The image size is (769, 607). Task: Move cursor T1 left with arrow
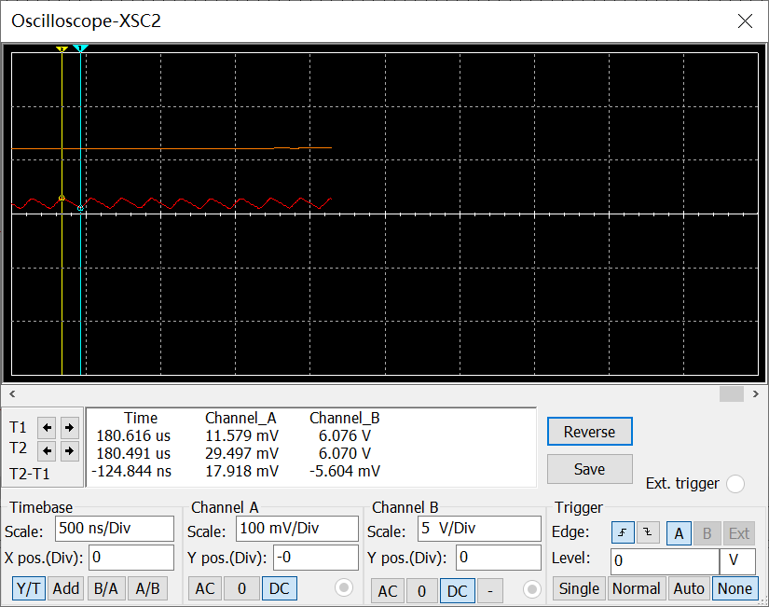(x=48, y=428)
